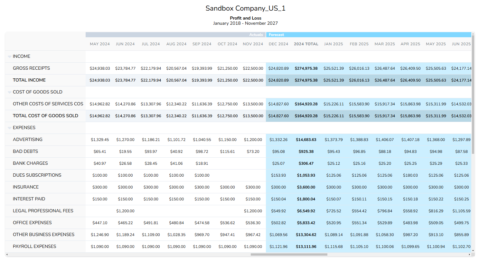Collapse the INCOME section triangle
Screen dimensions: 479x263
[10, 57]
